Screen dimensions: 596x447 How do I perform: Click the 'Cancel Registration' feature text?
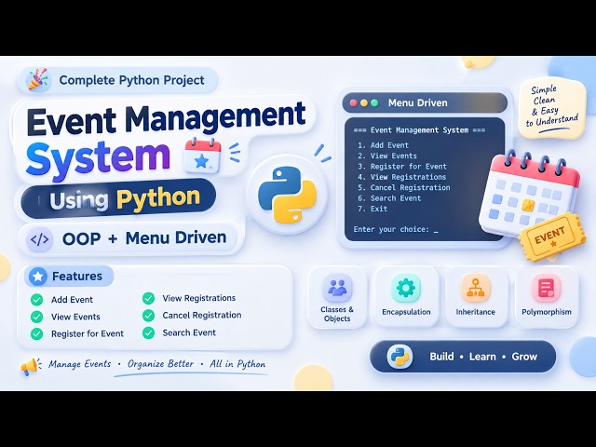click(202, 316)
